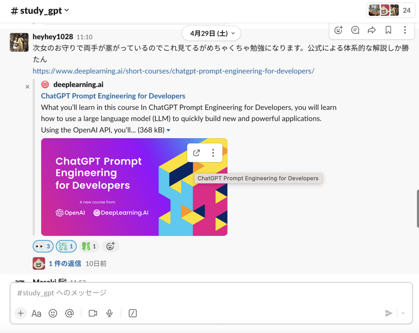Forward message with the share arrow icon

coord(372,30)
